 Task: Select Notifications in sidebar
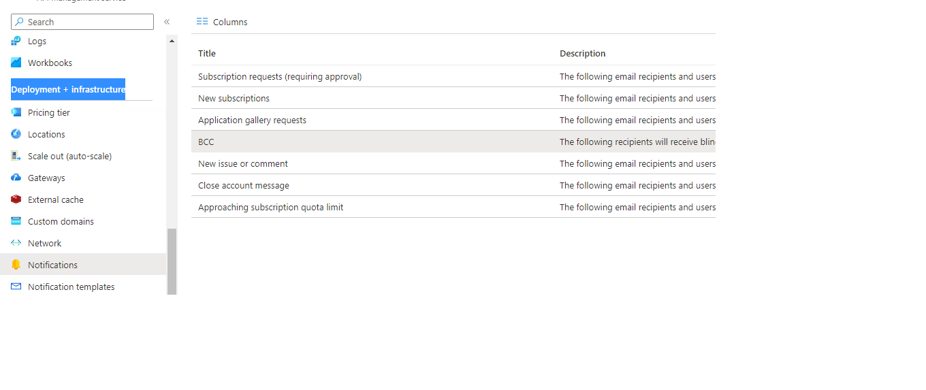[x=83, y=265]
